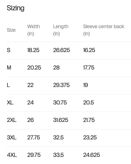Image resolution: width=131 pixels, height=164 pixels.
Task: Select the L size row label
Action: coord(8,85)
